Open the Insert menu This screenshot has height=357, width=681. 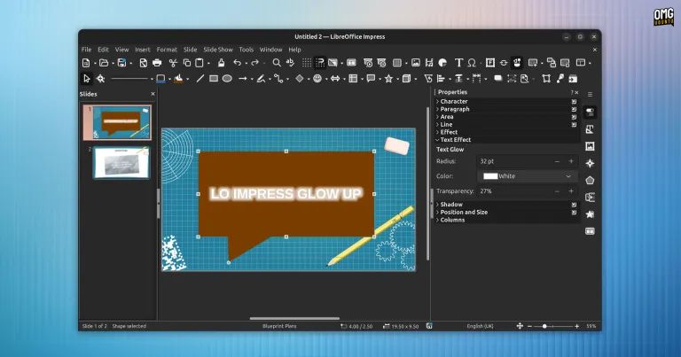pos(143,50)
